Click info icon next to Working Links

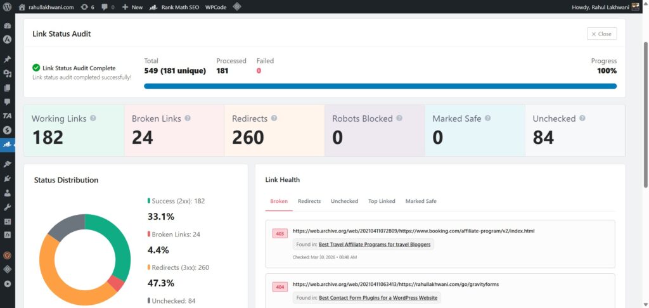pos(93,119)
